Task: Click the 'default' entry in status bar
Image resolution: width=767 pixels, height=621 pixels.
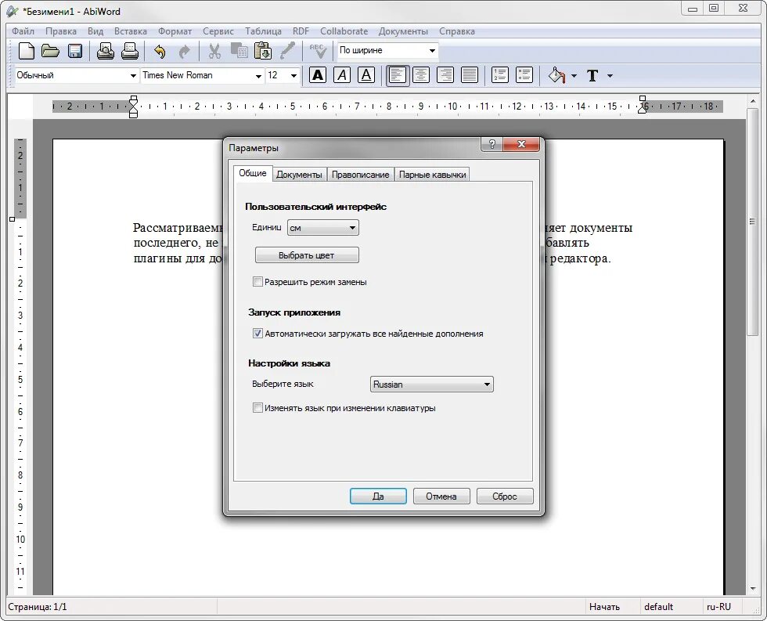Action: pos(658,607)
